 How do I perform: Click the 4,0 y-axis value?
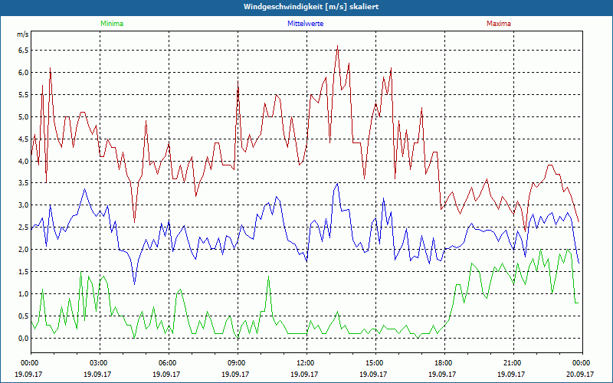(x=23, y=161)
